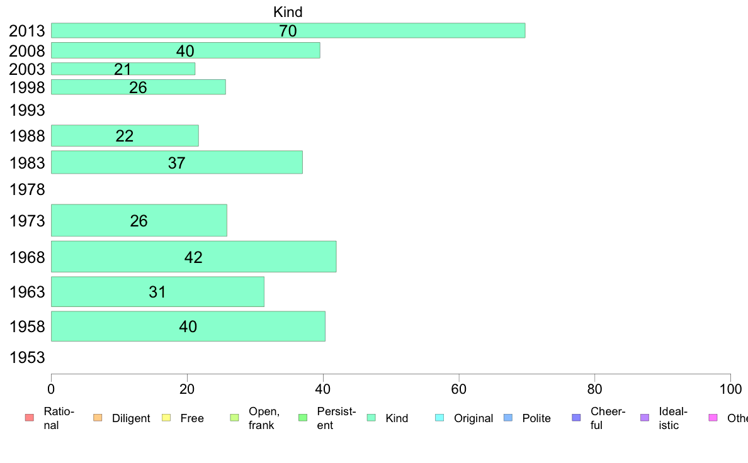Click the 2003 bar with value 21
Screen dimensions: 748x463
click(123, 69)
